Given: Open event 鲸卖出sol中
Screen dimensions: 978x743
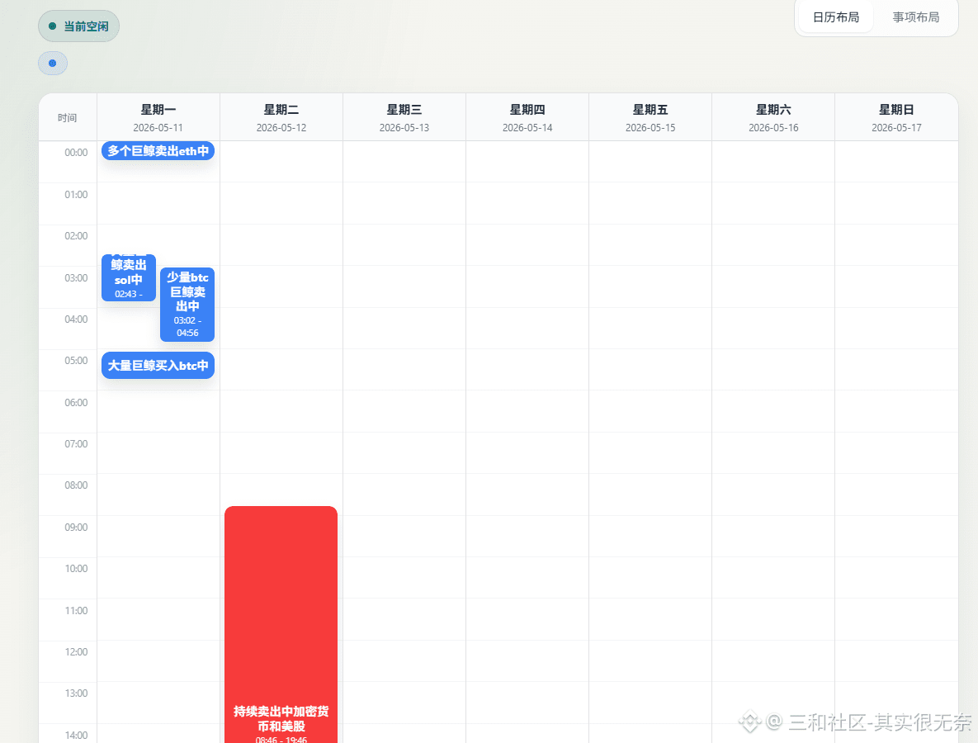Looking at the screenshot, I should point(129,278).
